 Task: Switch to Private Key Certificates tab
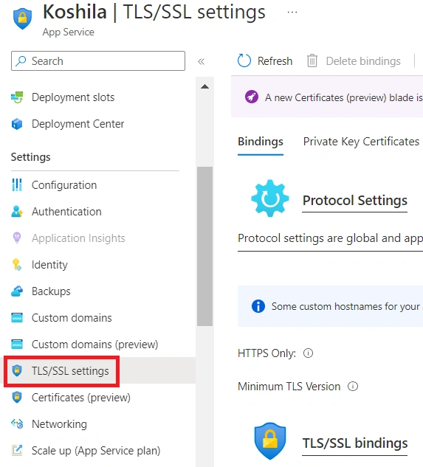tap(361, 142)
